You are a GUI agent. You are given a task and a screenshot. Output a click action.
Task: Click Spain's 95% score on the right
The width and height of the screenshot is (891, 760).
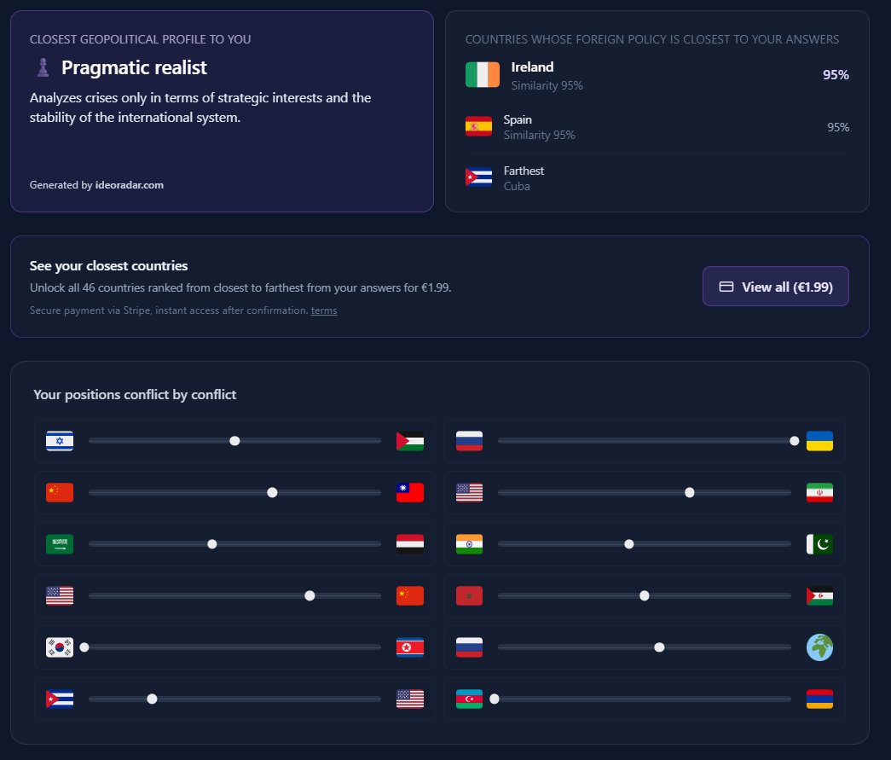[838, 127]
